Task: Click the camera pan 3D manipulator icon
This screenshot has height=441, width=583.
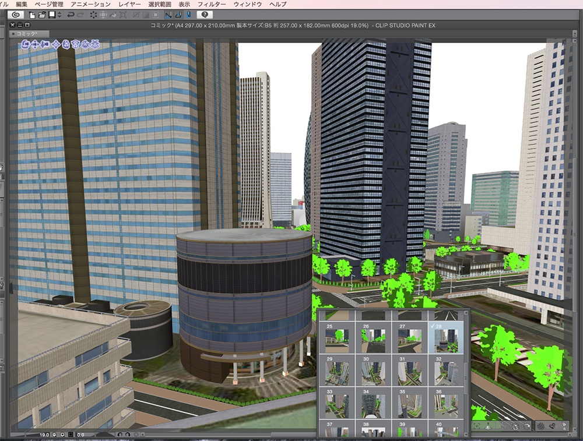Action: pos(36,45)
